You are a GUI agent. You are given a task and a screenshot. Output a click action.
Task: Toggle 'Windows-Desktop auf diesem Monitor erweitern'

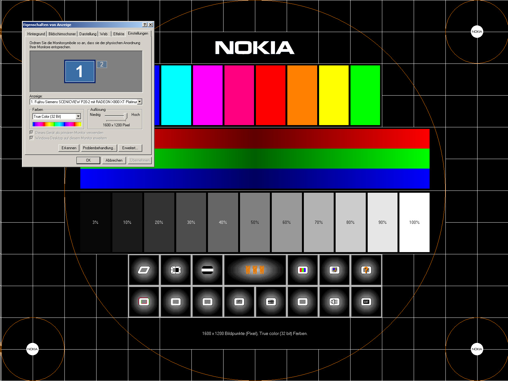tap(32, 138)
